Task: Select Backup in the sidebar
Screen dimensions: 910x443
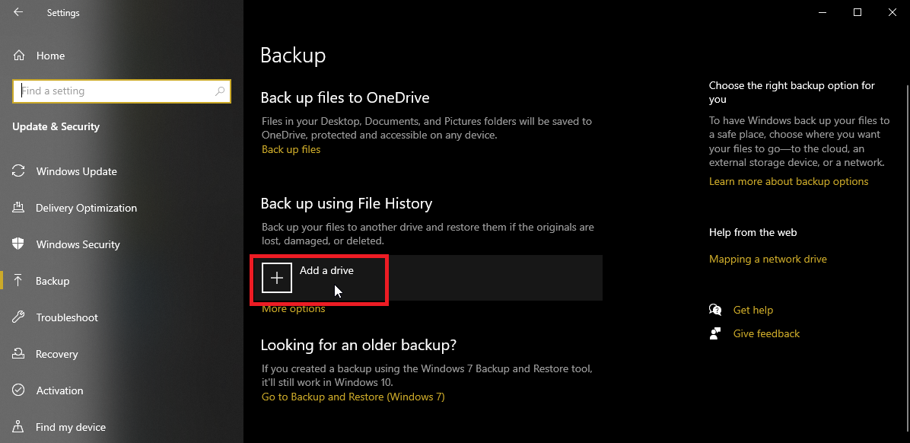Action: click(52, 281)
